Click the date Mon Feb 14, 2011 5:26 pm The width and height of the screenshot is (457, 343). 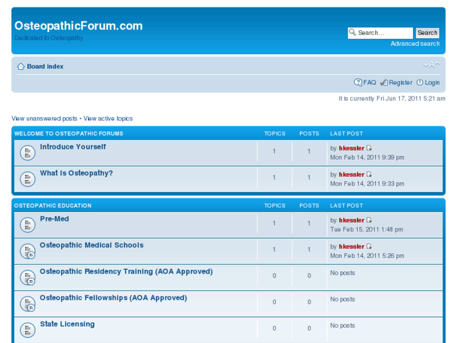point(367,256)
